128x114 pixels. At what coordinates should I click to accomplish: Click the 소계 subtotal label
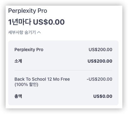point(18,61)
